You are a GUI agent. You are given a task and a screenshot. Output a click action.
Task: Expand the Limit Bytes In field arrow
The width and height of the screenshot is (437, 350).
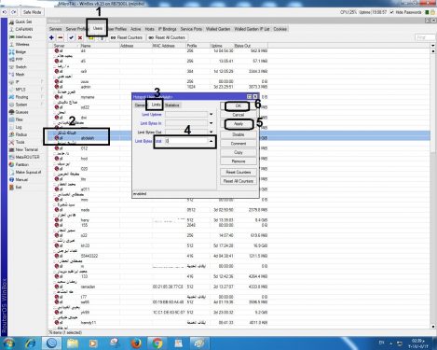(212, 123)
